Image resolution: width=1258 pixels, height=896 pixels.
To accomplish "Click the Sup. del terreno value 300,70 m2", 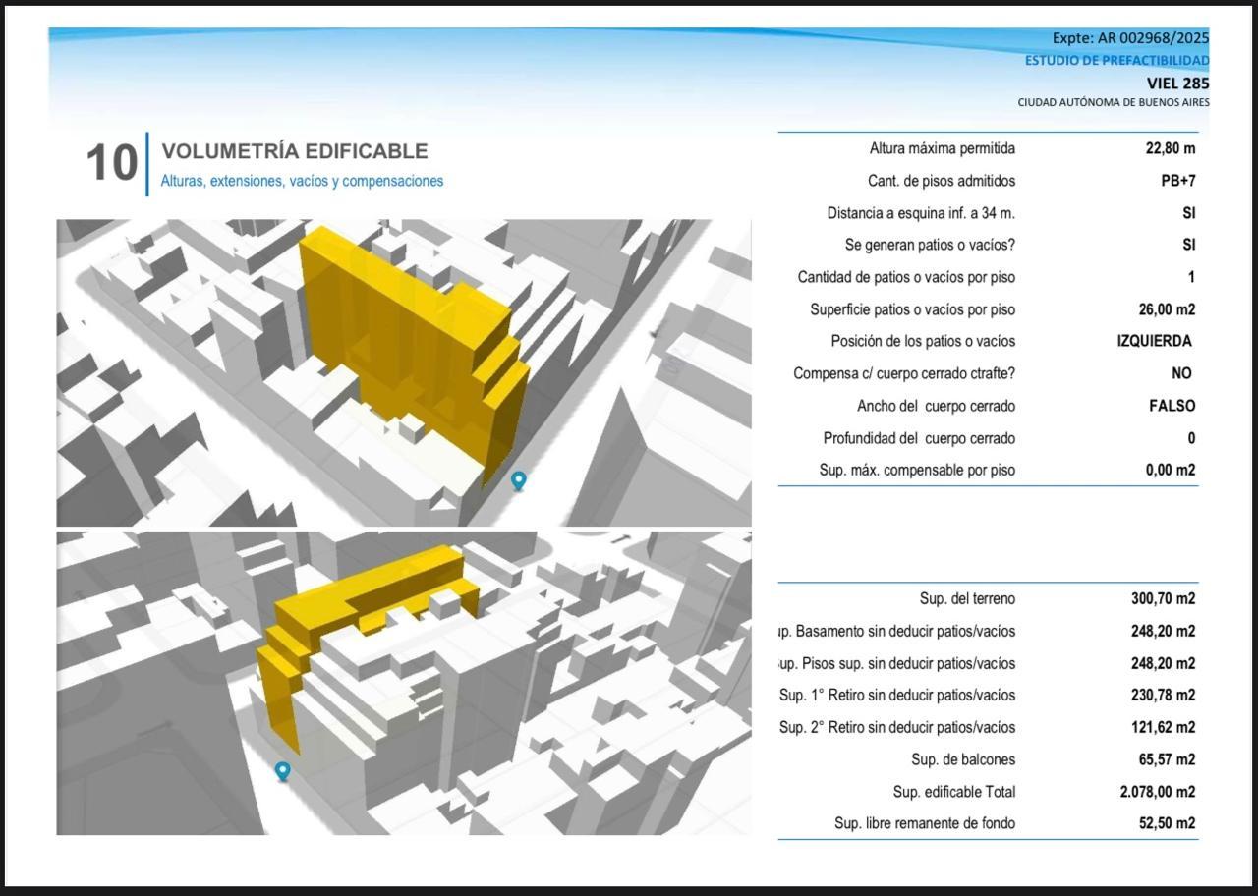I will click(x=1163, y=598).
